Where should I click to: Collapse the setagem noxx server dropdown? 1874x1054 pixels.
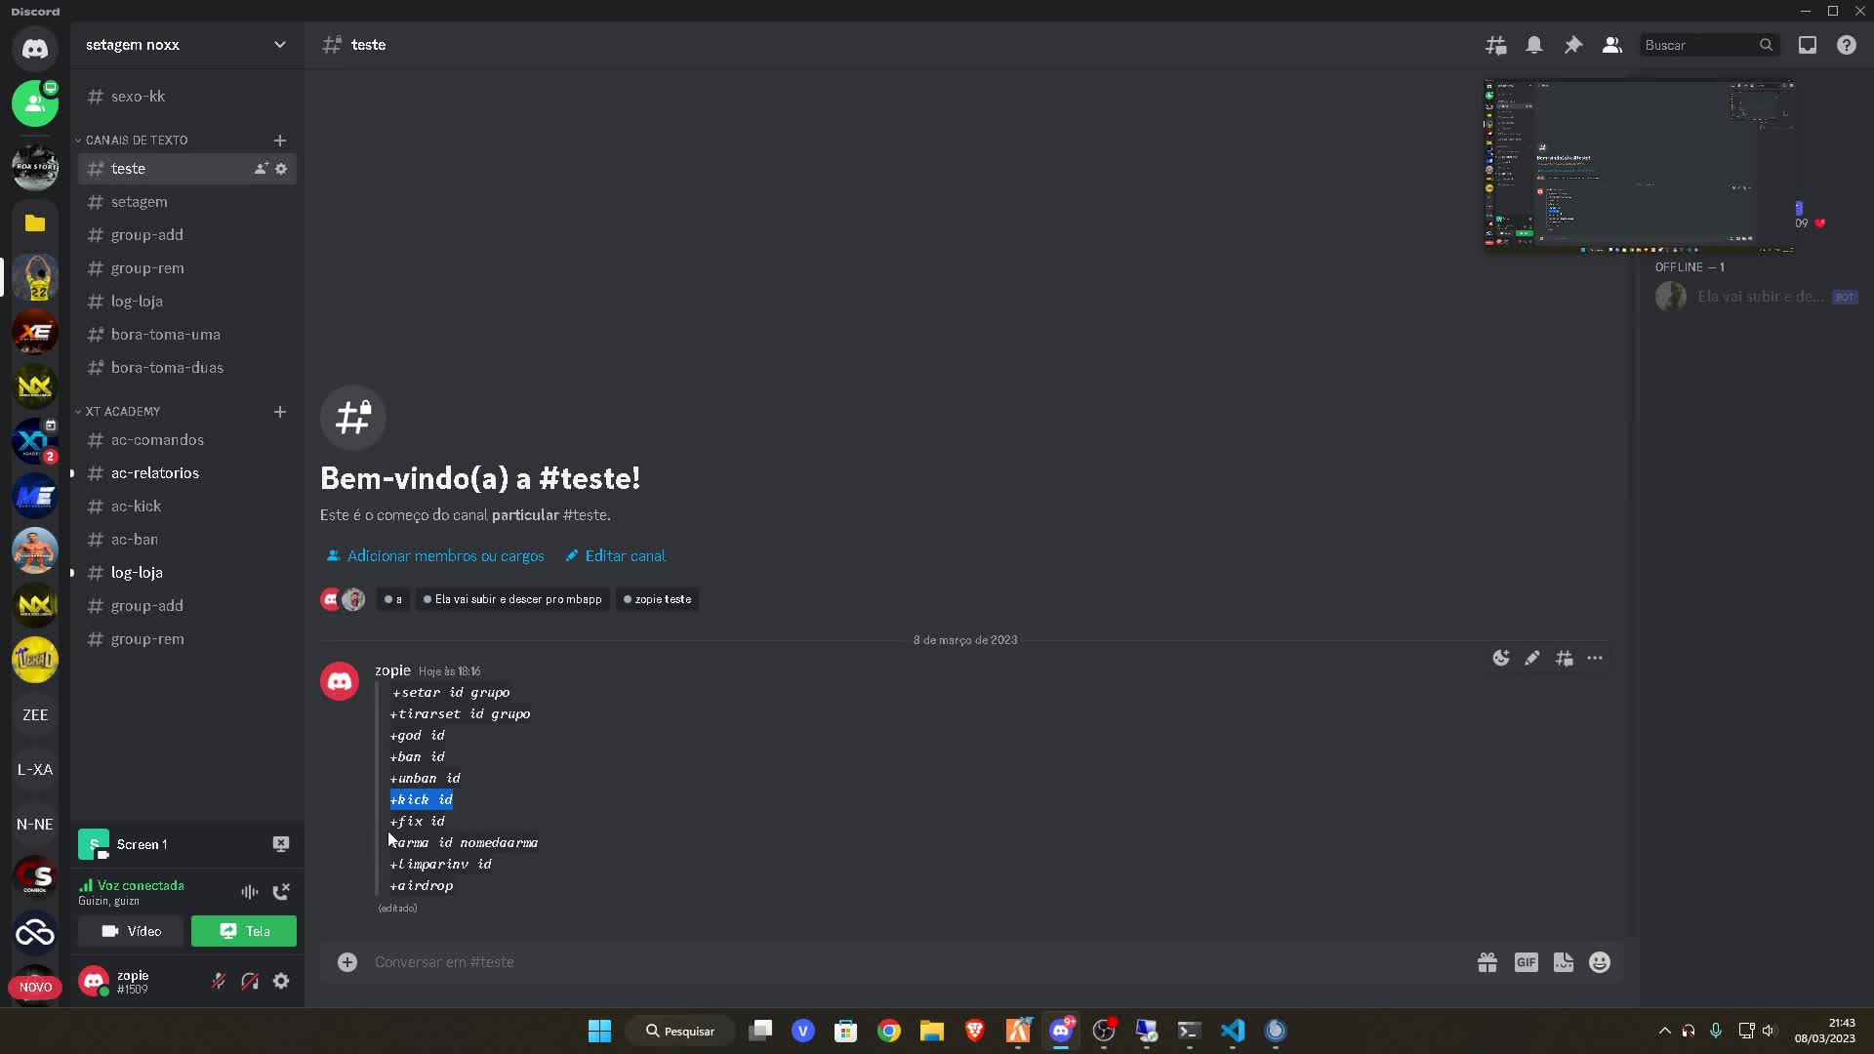tap(280, 45)
